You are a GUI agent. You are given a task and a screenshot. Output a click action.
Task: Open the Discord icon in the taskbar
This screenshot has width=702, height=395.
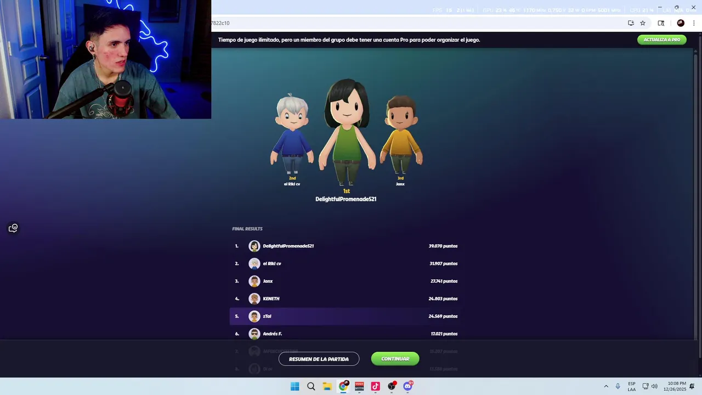tap(407, 386)
